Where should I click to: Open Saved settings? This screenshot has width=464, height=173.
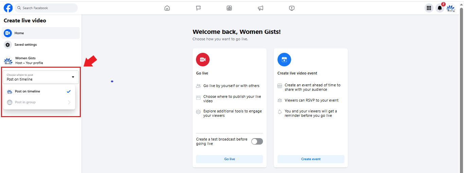tap(41, 45)
